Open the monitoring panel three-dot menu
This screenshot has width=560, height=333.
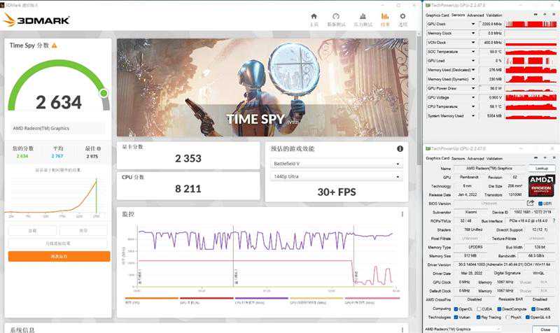click(x=402, y=214)
